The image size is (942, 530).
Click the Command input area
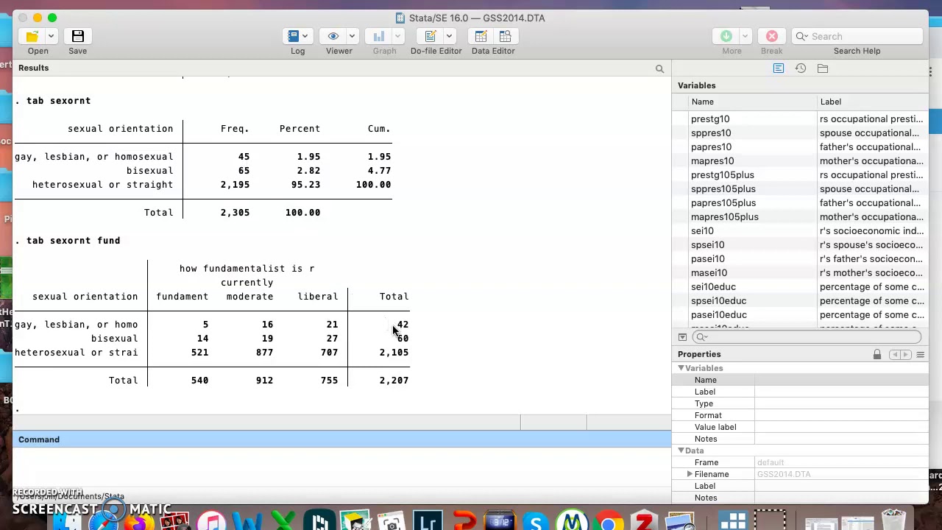[342, 467]
